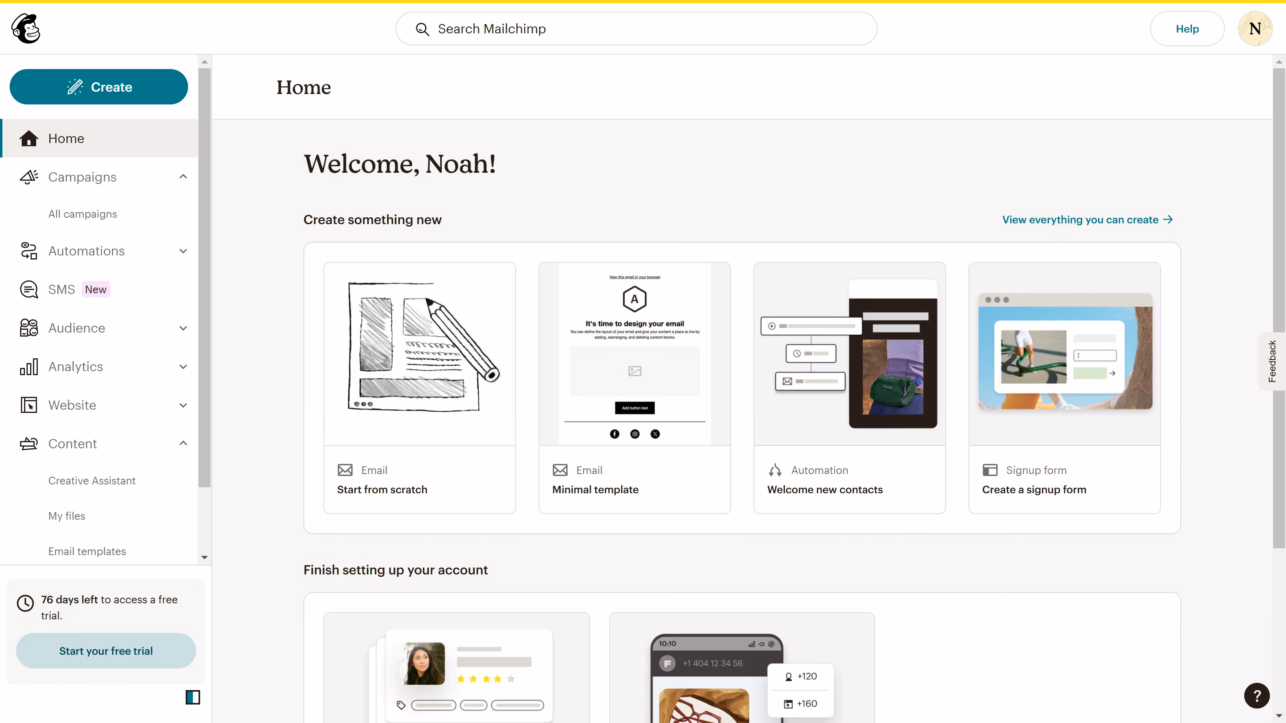Click the Create button
This screenshot has height=723, width=1286.
pos(99,87)
